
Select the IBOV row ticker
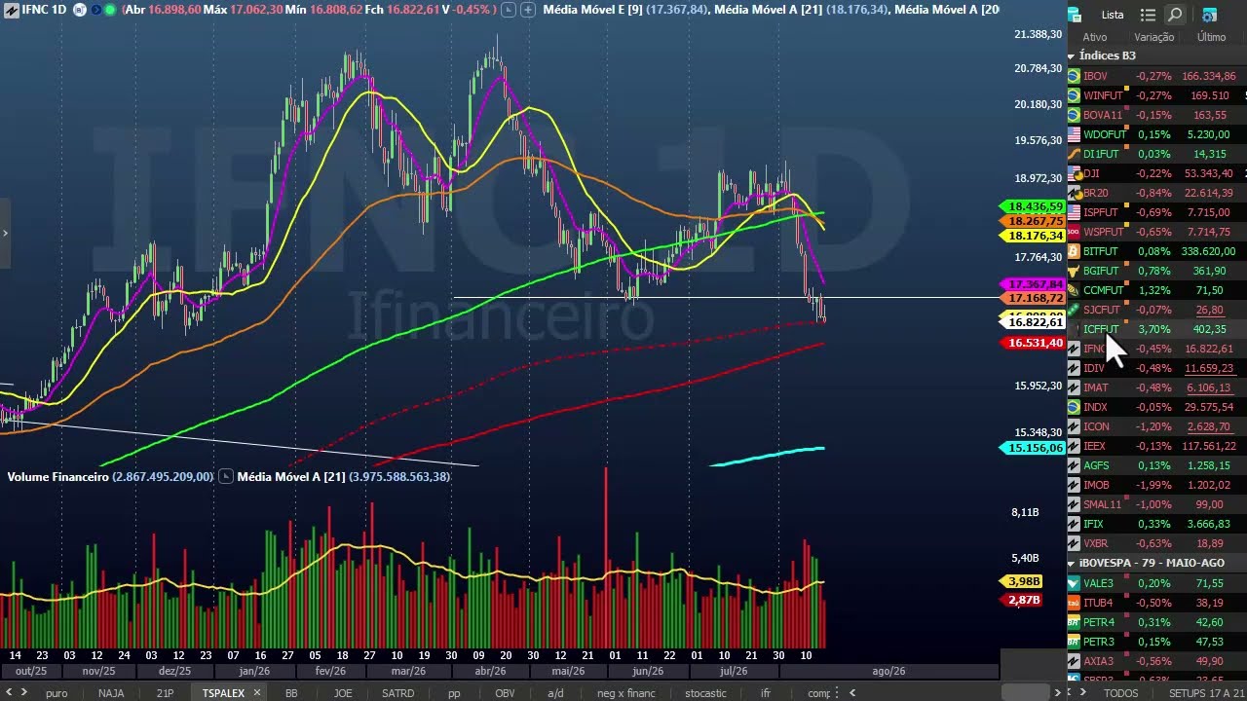[x=1095, y=76]
